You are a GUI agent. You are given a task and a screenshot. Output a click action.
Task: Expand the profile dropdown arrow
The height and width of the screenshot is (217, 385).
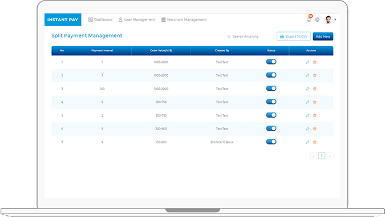point(335,19)
